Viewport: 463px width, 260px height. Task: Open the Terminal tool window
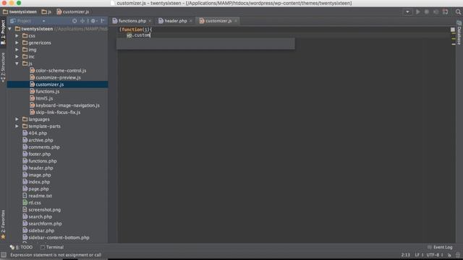[x=52, y=247]
